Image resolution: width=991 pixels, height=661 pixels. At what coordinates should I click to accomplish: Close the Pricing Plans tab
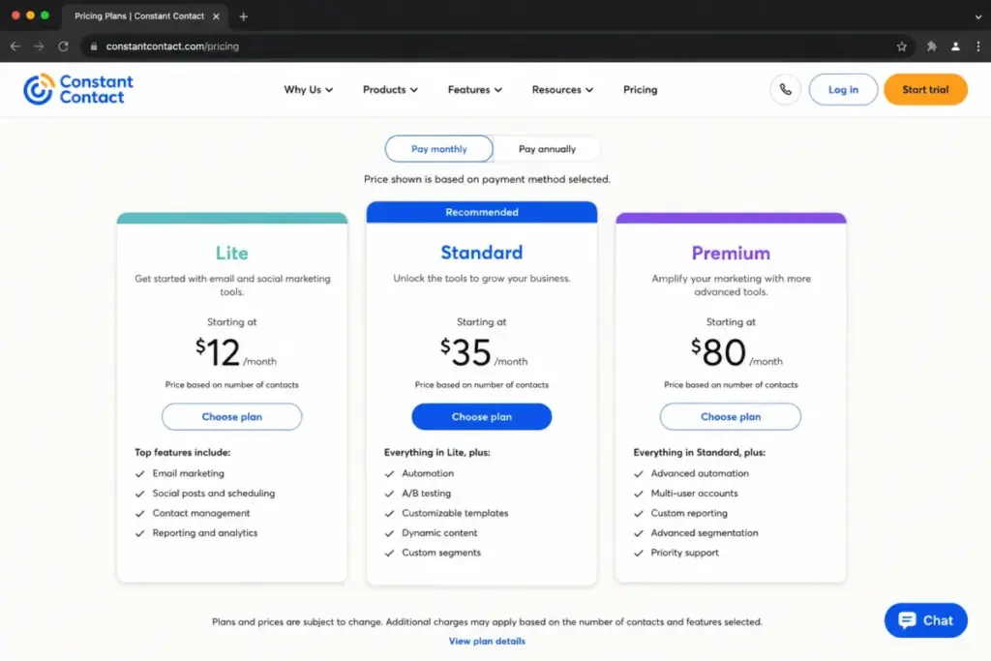tap(216, 16)
